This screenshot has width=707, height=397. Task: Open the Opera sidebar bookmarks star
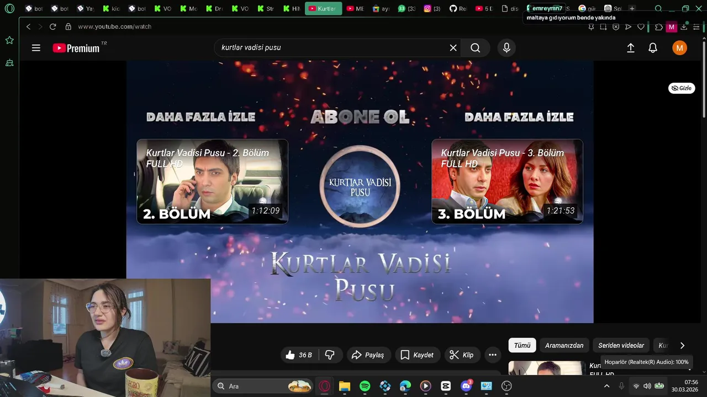click(x=9, y=40)
